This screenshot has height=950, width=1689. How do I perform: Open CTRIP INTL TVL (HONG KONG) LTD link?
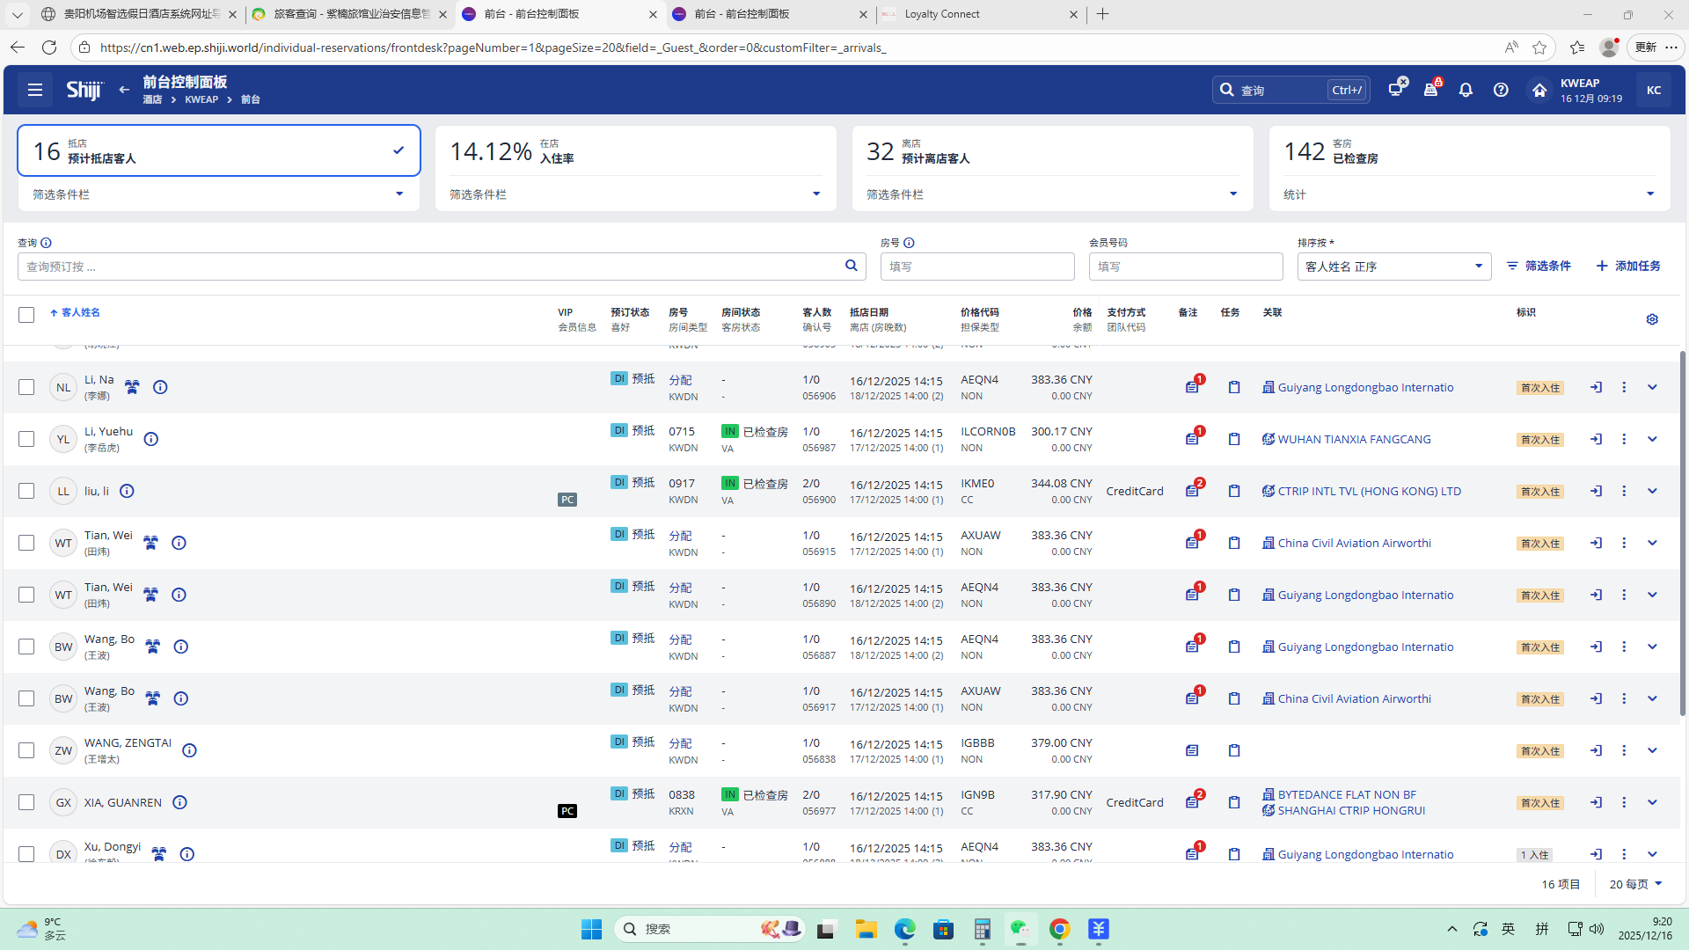[x=1369, y=491]
